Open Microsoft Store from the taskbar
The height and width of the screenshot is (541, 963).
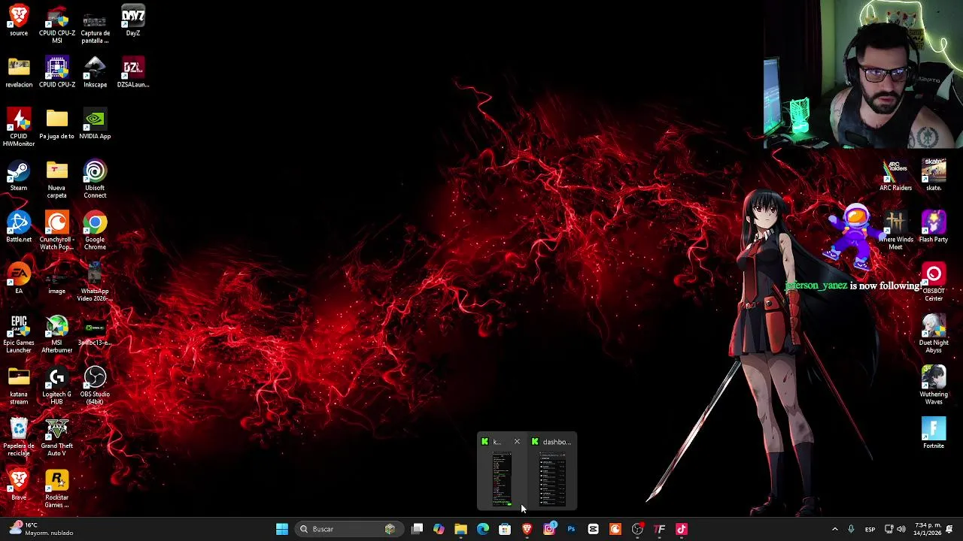505,529
